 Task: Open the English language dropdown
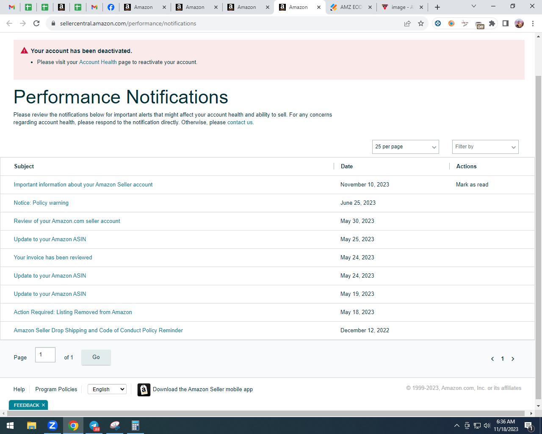click(107, 389)
